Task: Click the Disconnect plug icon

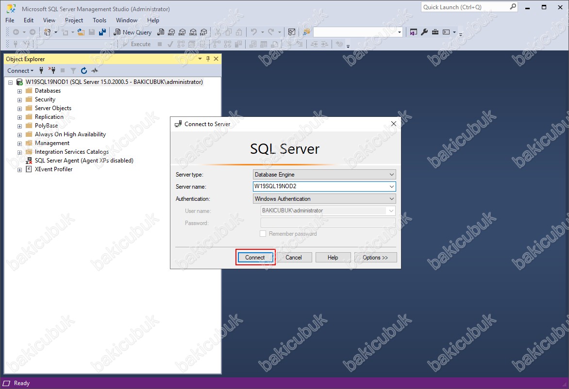Action: [52, 71]
